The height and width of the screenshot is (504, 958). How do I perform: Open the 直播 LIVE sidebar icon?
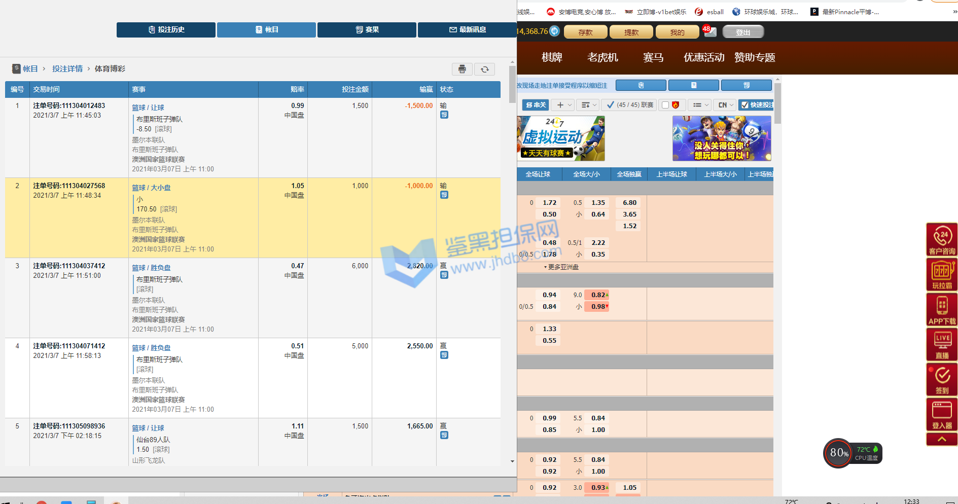coord(942,344)
